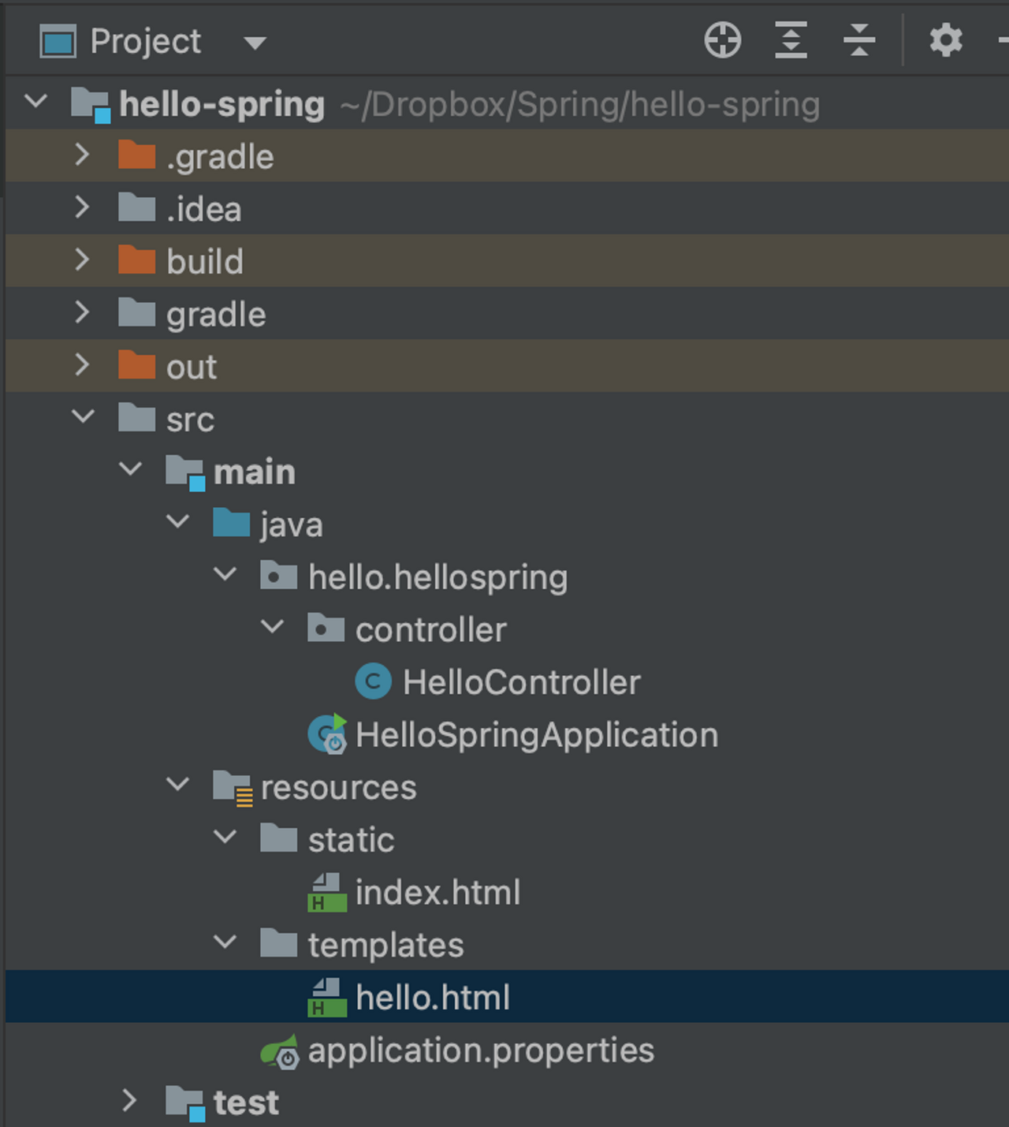Screen dimensions: 1009x1127
Task: Click the test module folder icon
Action: [x=185, y=1103]
